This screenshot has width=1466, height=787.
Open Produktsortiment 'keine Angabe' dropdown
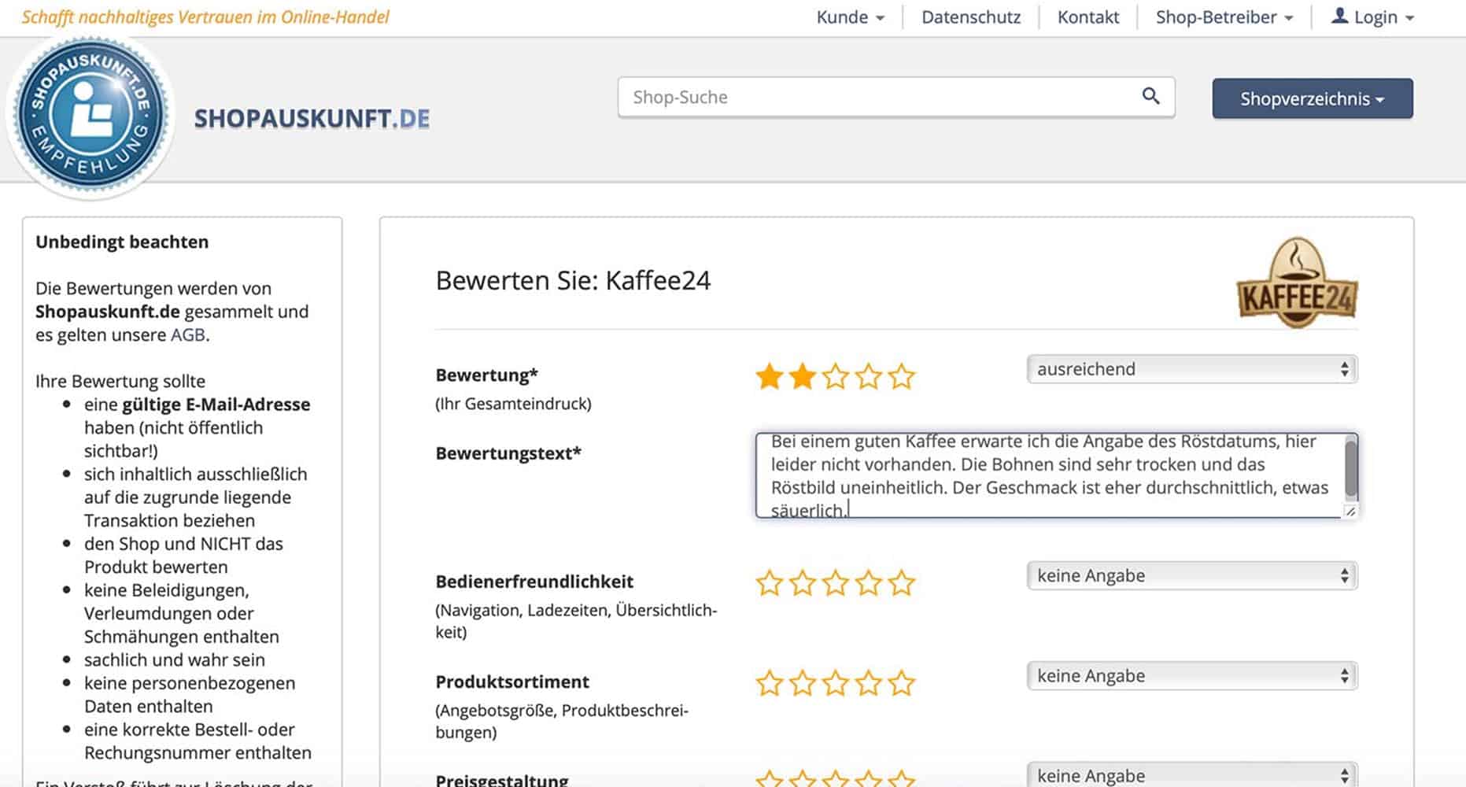point(1191,676)
